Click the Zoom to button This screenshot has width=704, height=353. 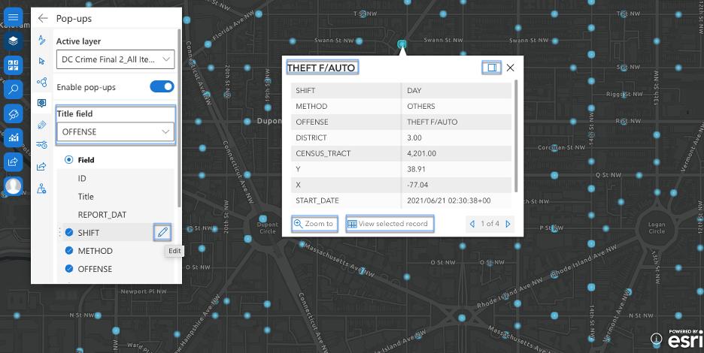[x=314, y=224]
